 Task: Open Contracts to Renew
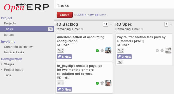[x=18, y=47]
